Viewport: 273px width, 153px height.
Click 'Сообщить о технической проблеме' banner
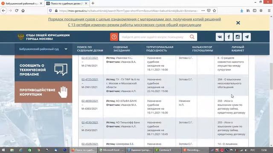point(44,70)
